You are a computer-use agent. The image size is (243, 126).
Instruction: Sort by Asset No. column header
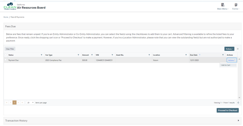click(x=120, y=55)
